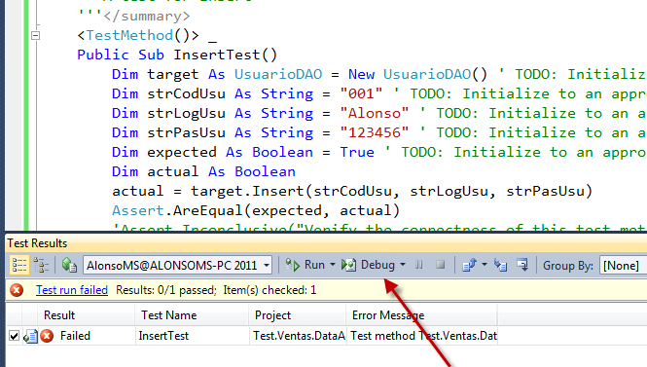Stop the current test run
The image size is (647, 367).
coord(441,265)
